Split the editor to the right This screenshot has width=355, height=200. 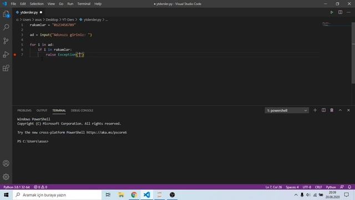(340, 12)
